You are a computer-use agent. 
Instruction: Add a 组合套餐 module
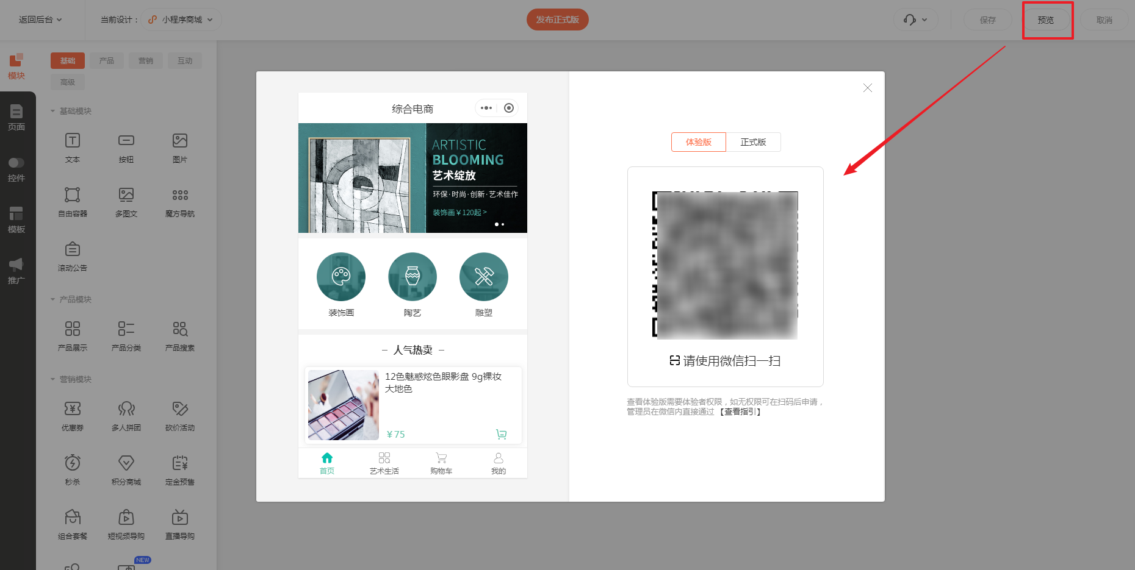pos(73,524)
